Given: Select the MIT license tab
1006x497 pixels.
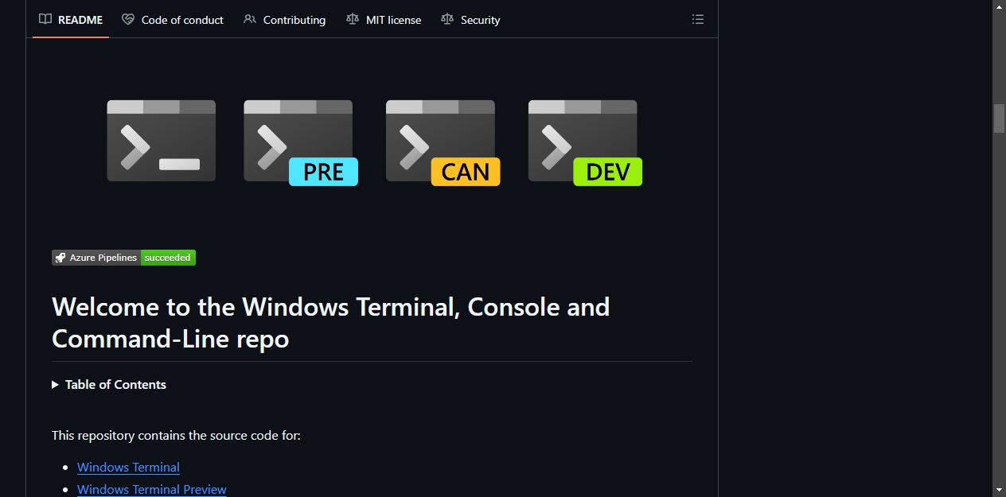Looking at the screenshot, I should (x=384, y=20).
